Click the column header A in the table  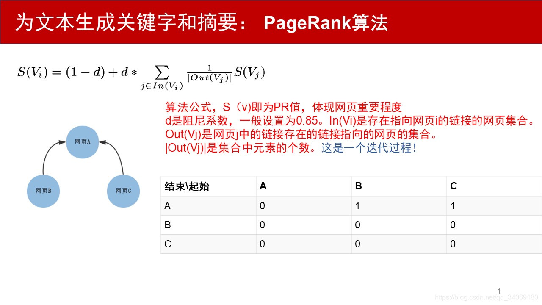tap(304, 186)
